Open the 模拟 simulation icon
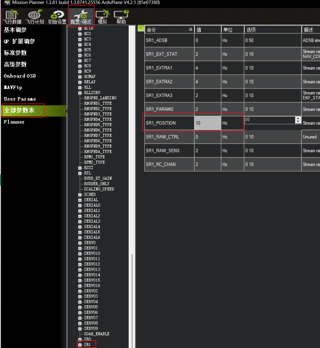Image resolution: width=320 pixels, height=348 pixels. click(103, 17)
